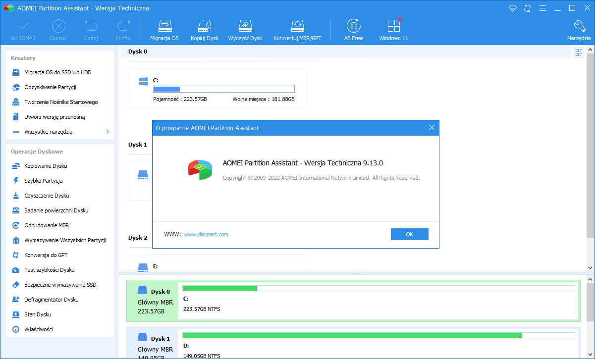
Task: Click the lower disk map scrollbar down arrow
Action: [x=591, y=355]
